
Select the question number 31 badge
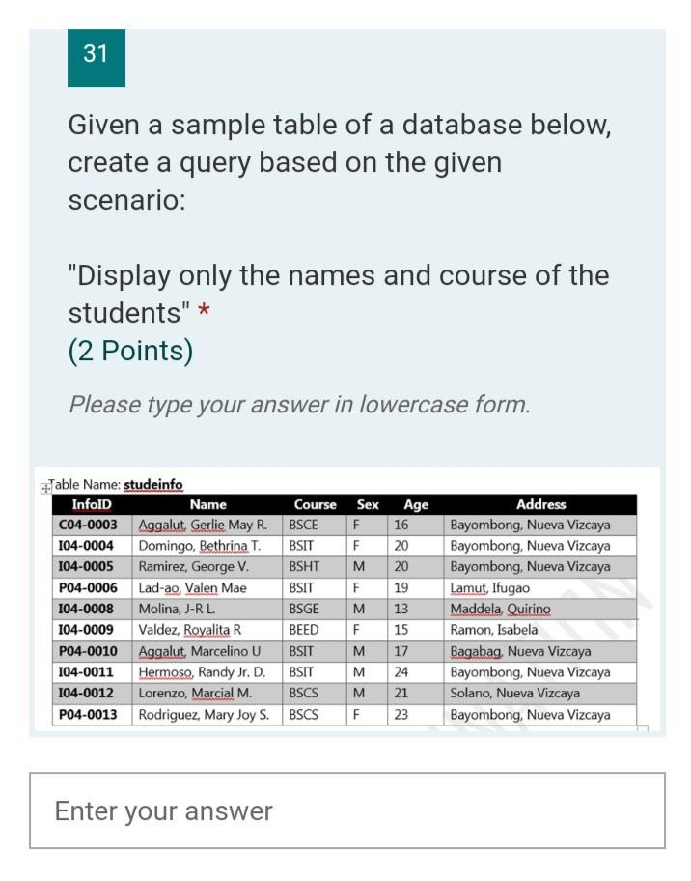coord(96,55)
